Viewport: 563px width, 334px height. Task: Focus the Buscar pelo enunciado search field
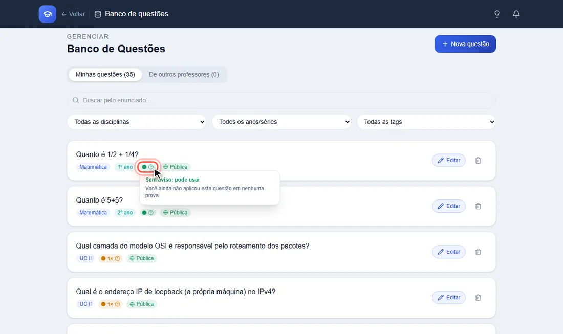point(281,100)
